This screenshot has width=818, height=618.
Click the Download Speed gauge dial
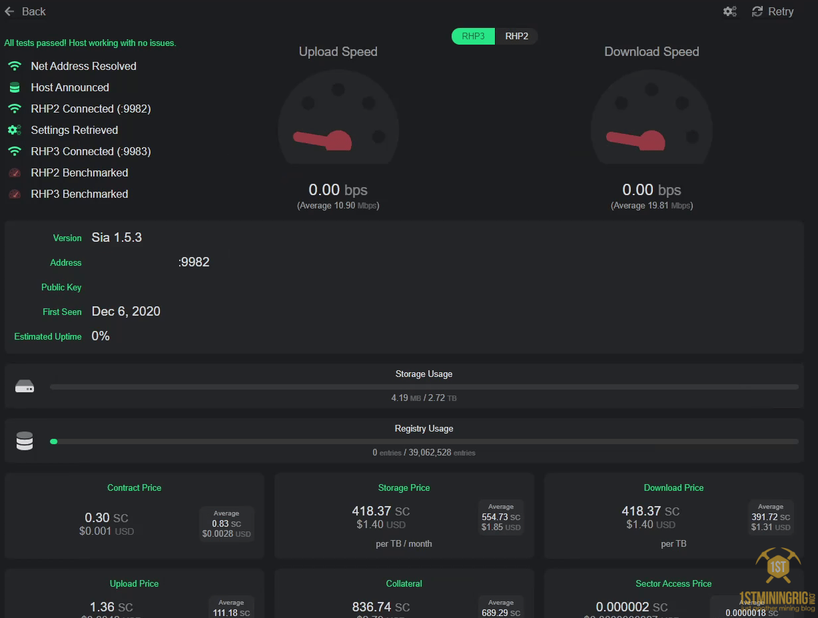(651, 116)
